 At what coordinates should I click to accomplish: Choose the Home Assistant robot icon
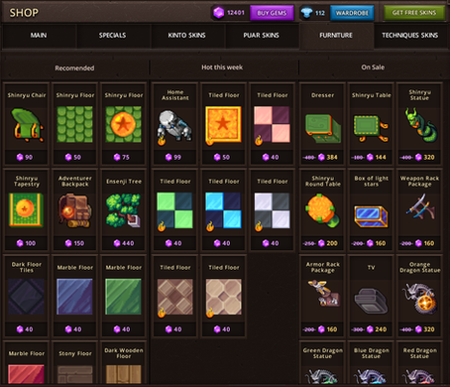coord(174,127)
